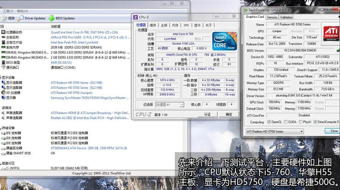Click the DIMM3 Kingston module icon
340x190 pixels.
pos(3,57)
